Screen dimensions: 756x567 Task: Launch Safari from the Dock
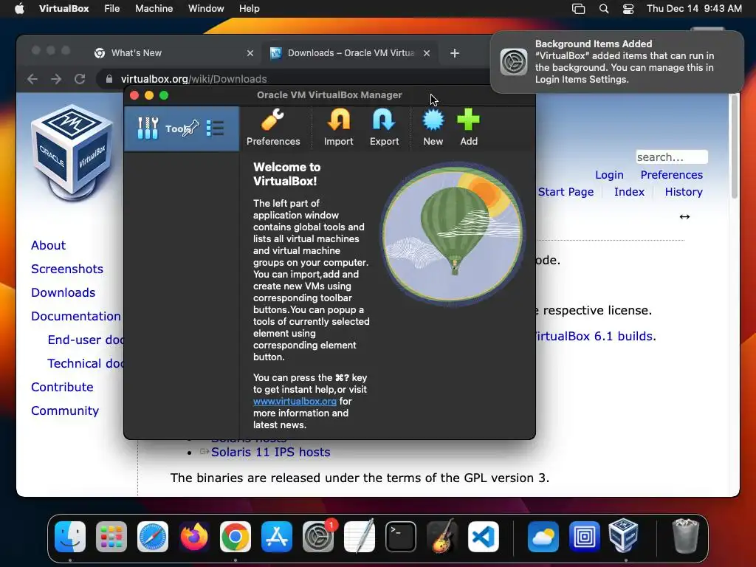[153, 537]
